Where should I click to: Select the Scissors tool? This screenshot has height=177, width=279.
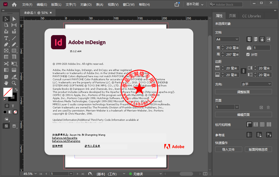pyautogui.click(x=6, y=63)
